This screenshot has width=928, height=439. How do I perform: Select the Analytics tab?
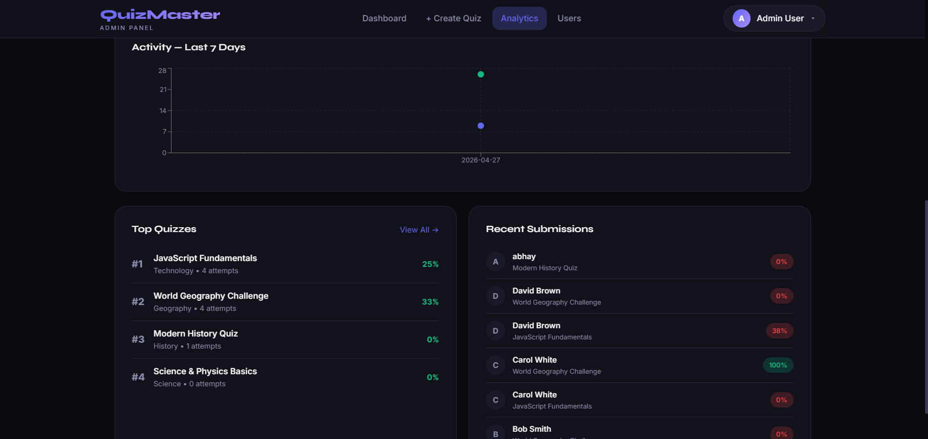(519, 18)
